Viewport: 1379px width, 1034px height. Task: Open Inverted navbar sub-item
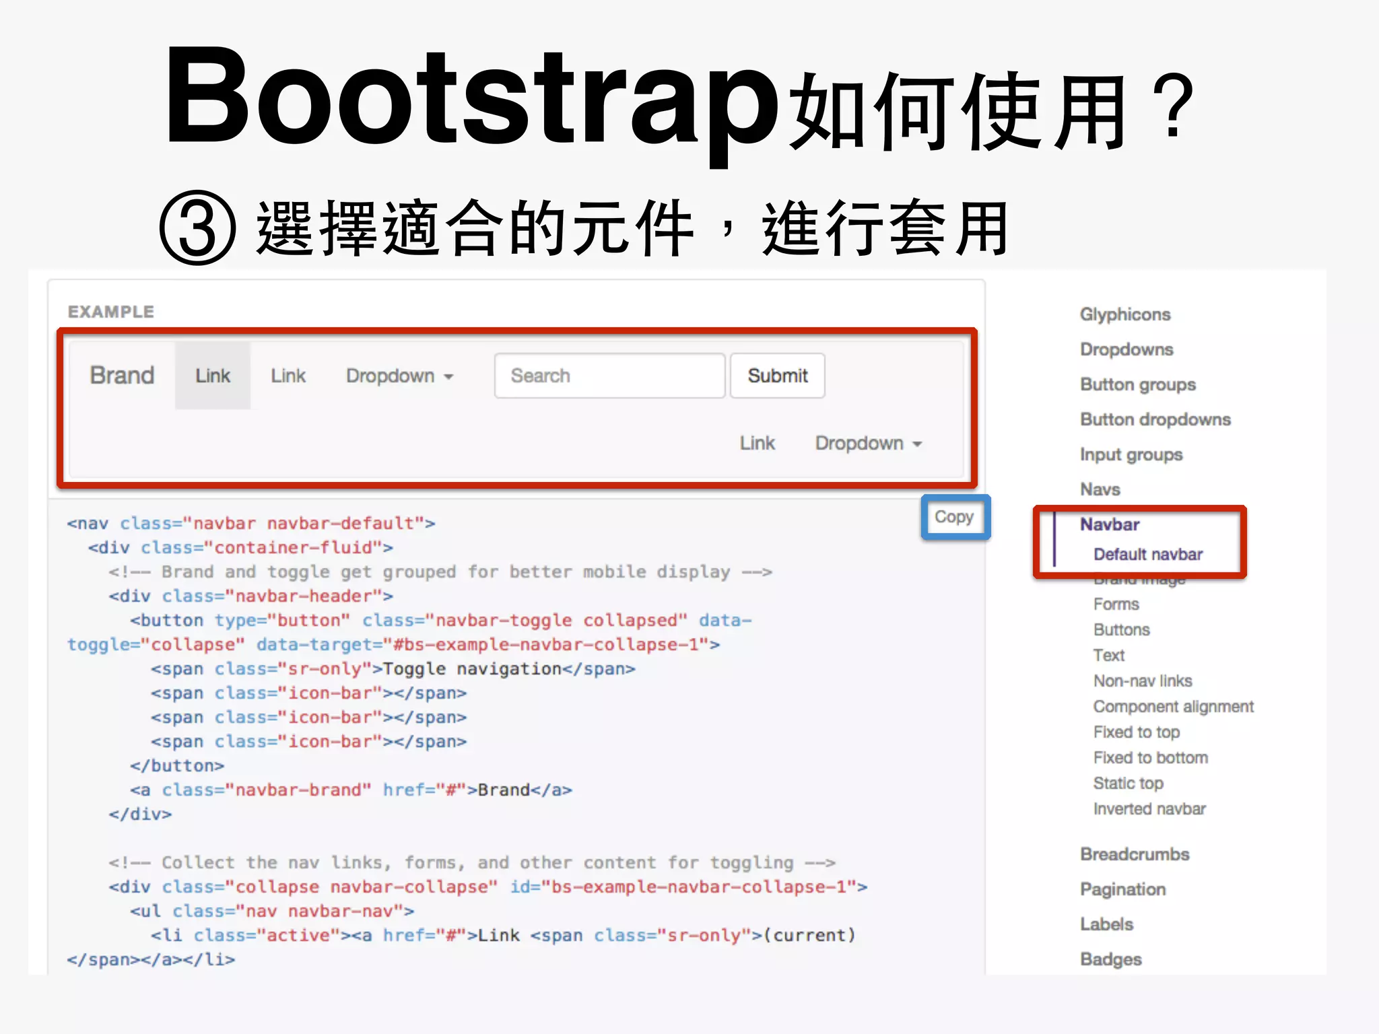[x=1149, y=808]
